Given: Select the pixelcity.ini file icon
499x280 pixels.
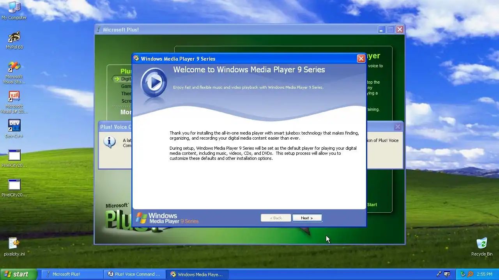Looking at the screenshot, I should coord(14,247).
